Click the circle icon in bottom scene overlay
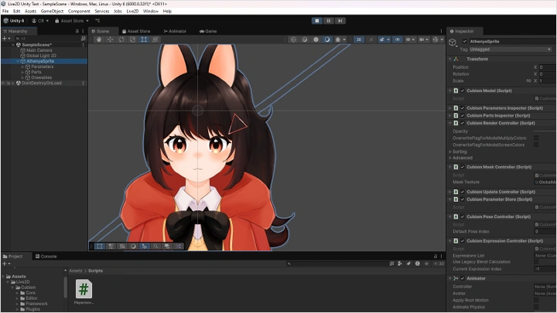The height and width of the screenshot is (313, 557). 133,246
